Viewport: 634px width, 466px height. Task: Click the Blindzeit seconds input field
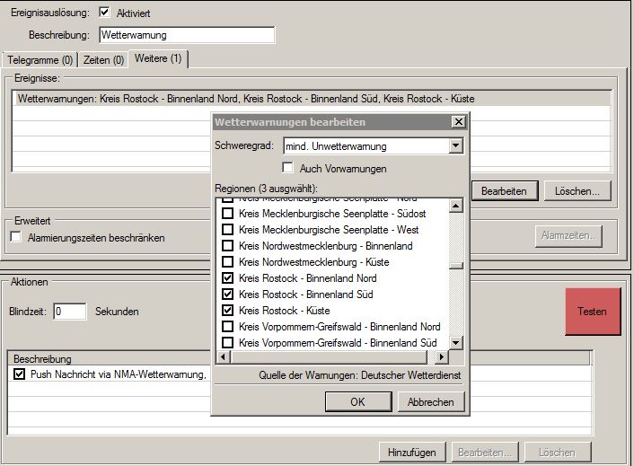[69, 312]
